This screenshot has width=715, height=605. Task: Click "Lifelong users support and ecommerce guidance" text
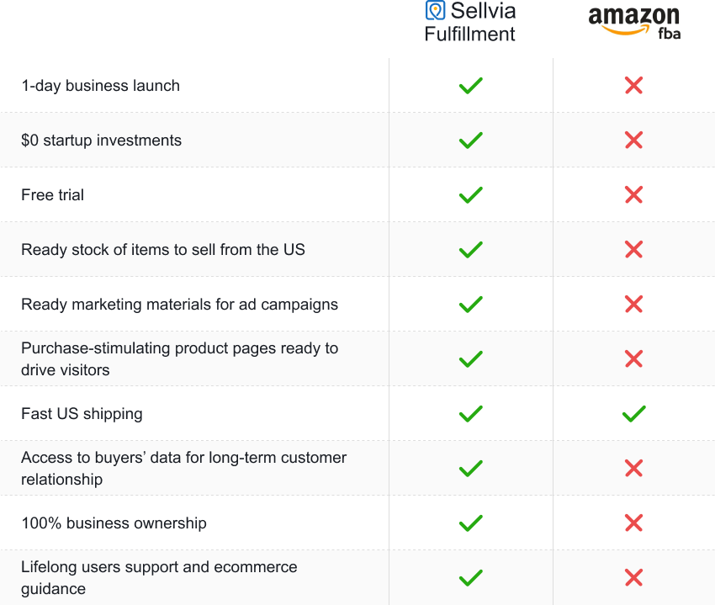tap(159, 577)
